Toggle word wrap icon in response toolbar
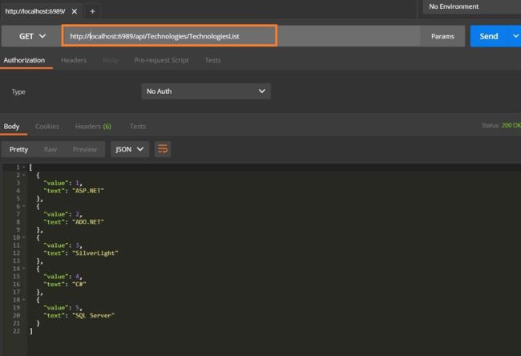The width and height of the screenshot is (521, 356). (x=163, y=149)
